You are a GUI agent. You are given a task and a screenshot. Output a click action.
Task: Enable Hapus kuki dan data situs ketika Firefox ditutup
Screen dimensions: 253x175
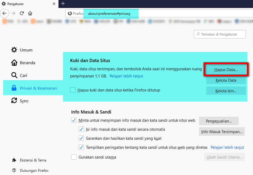pyautogui.click(x=73, y=90)
